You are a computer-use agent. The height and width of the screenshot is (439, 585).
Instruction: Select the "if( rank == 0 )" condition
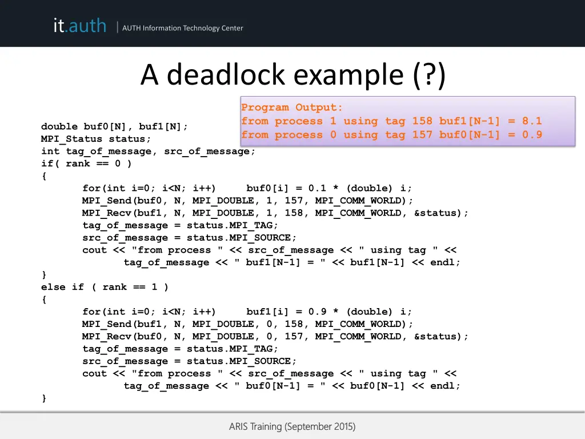click(x=86, y=163)
